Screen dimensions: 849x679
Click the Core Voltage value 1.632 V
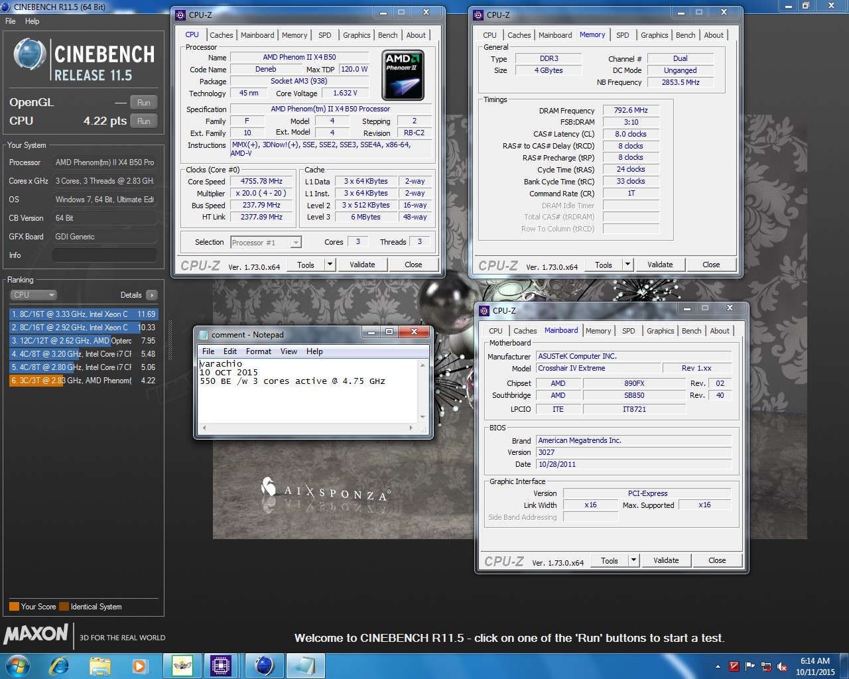[x=345, y=93]
